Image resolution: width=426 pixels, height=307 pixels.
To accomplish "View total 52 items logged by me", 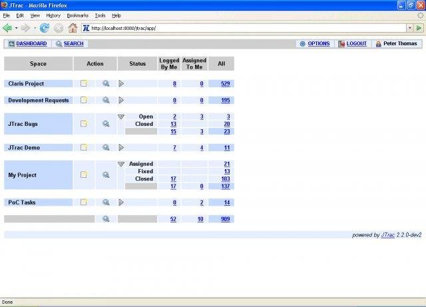I will [173, 219].
